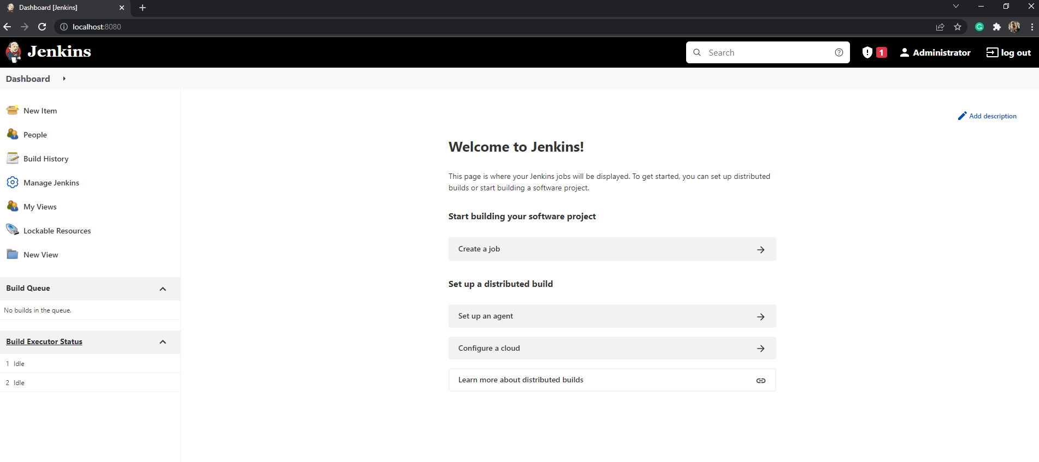1039x462 pixels.
Task: Click into the Search input field
Action: point(768,52)
